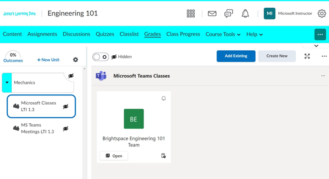Open update alerts bell in header

245,13
